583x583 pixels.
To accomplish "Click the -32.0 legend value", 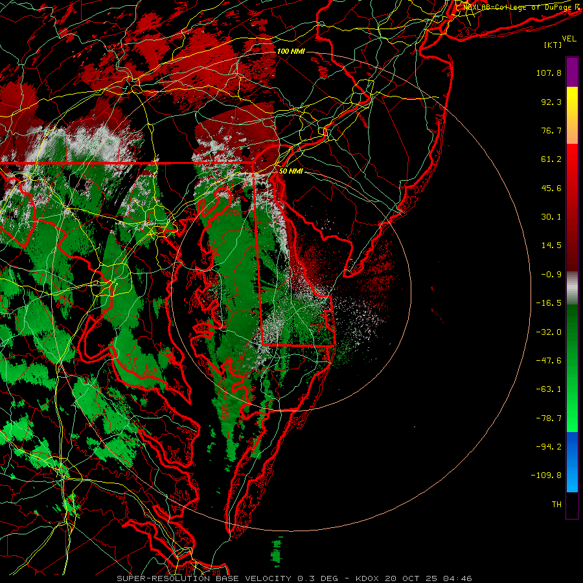I will (549, 332).
